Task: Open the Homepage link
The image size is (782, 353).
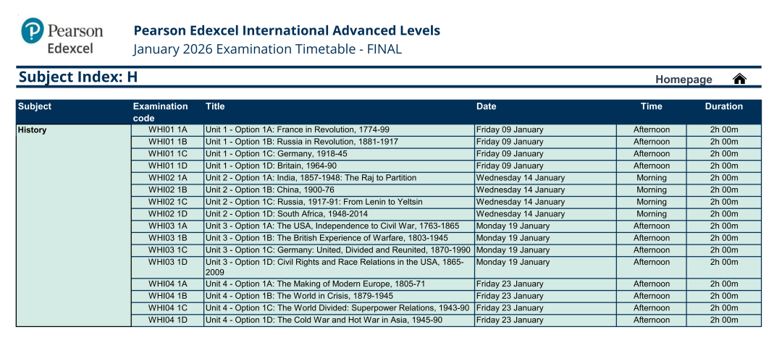Action: pyautogui.click(x=684, y=80)
